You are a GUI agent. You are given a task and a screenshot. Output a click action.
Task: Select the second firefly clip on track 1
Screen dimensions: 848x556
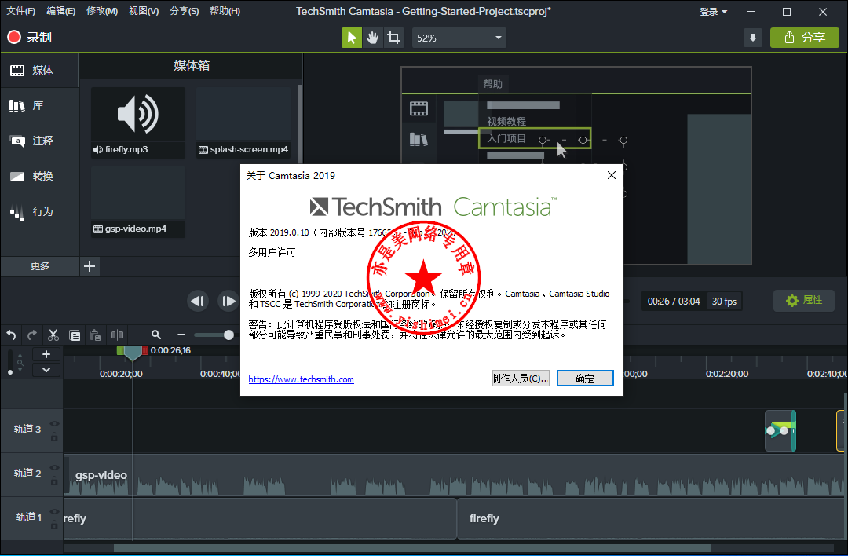(x=651, y=518)
